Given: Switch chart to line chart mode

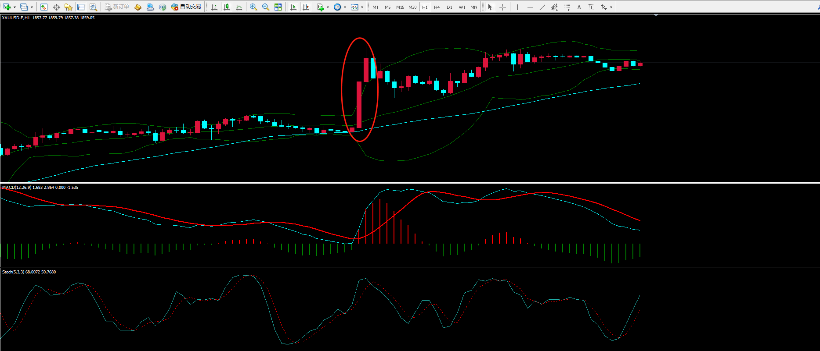Looking at the screenshot, I should click(239, 7).
